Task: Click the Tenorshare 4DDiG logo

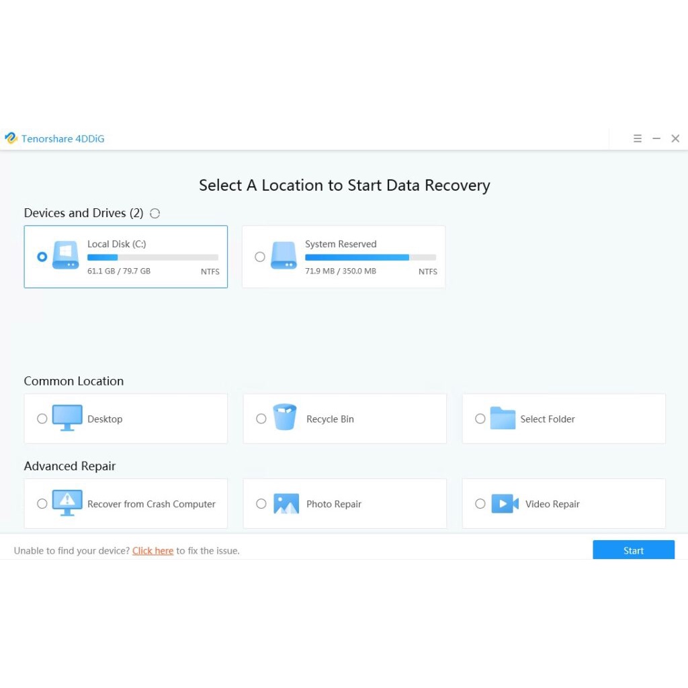Action: point(11,138)
